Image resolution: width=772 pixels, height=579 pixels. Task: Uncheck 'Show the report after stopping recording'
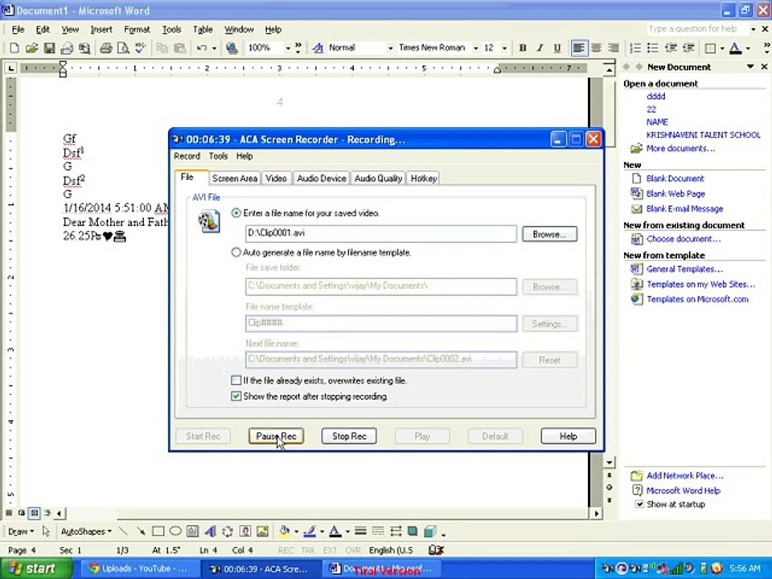(x=236, y=396)
